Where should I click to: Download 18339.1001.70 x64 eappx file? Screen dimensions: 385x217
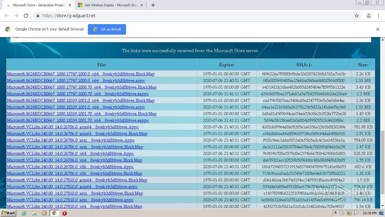click(78, 120)
